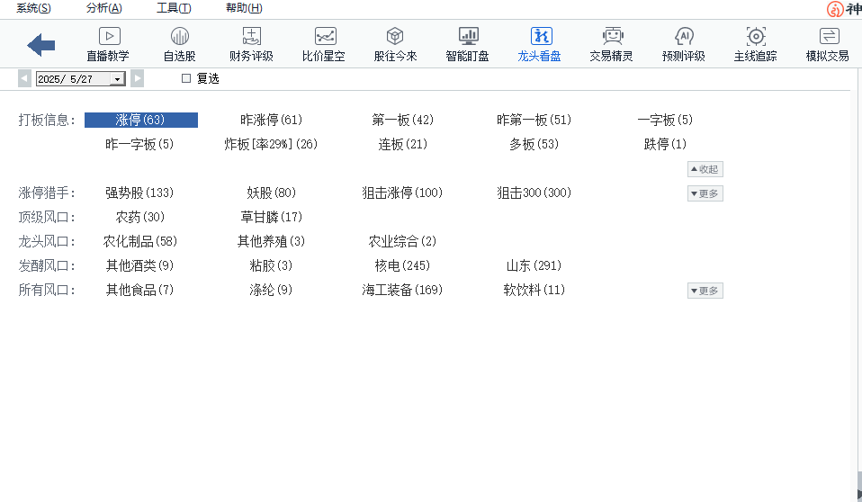
Task: Open 交易精灵 trading robot icon
Action: coord(612,37)
